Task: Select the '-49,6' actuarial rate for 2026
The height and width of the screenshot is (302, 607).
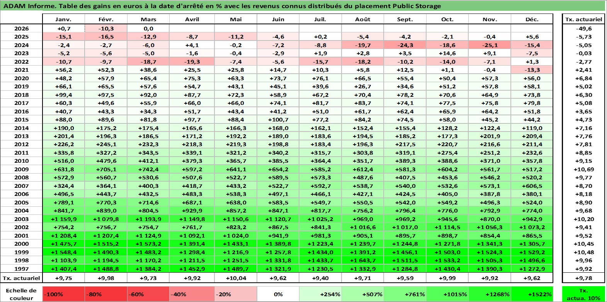Action: point(584,29)
